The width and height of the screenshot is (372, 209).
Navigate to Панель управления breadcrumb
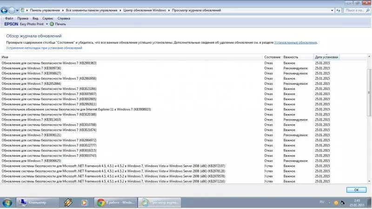point(45,10)
